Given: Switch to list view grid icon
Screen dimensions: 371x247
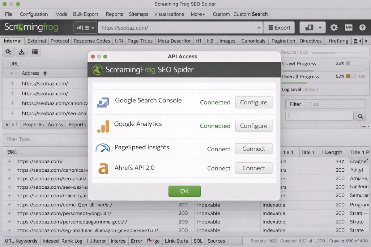Looking at the screenshot, I should [35, 52].
